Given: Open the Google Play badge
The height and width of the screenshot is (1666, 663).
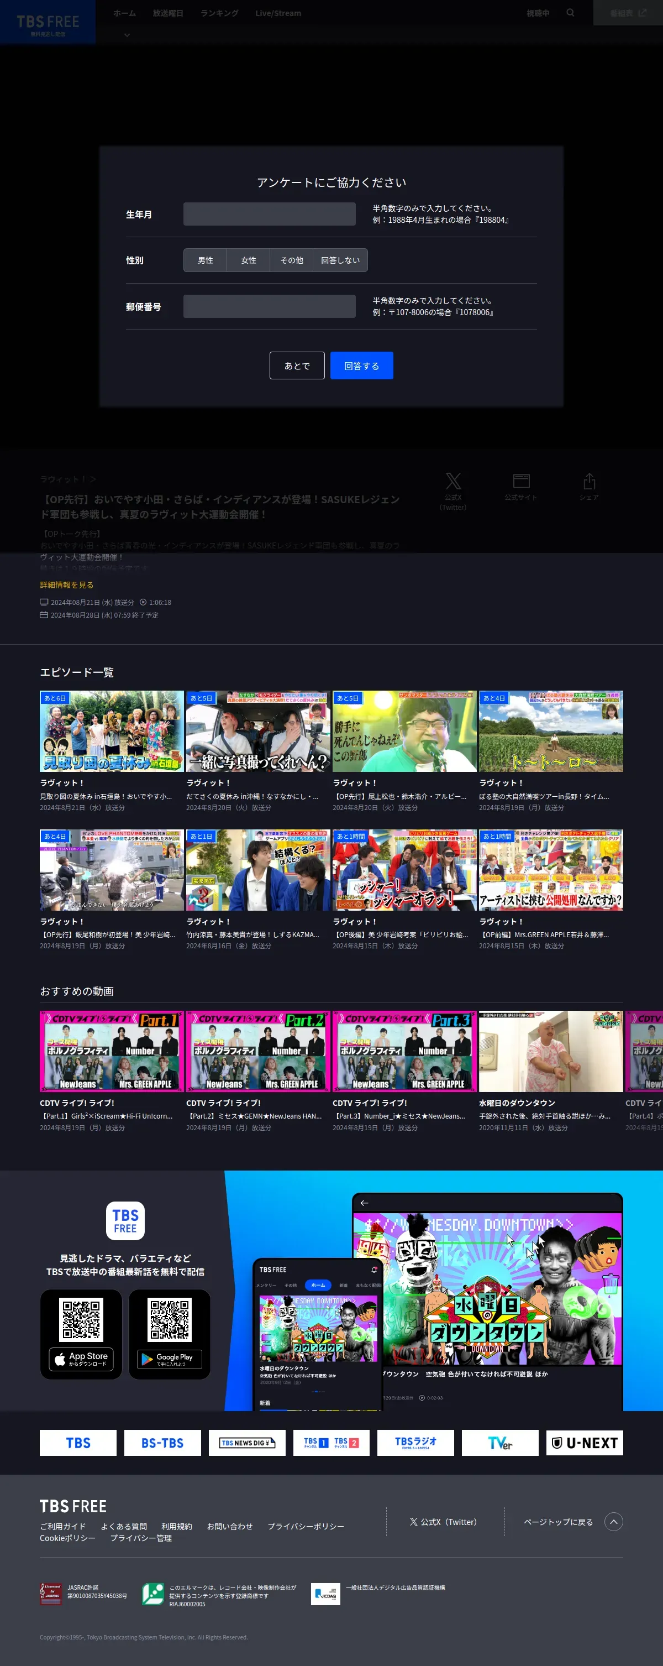Looking at the screenshot, I should (169, 1360).
